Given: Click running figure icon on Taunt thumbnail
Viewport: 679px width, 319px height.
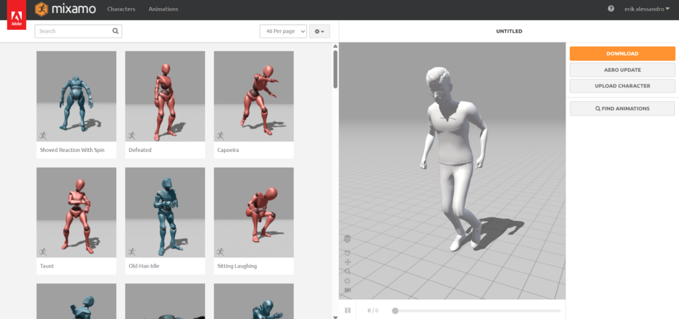Looking at the screenshot, I should pyautogui.click(x=42, y=251).
